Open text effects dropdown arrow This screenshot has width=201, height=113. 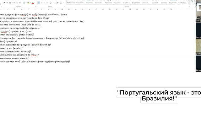click(x=26, y=3)
